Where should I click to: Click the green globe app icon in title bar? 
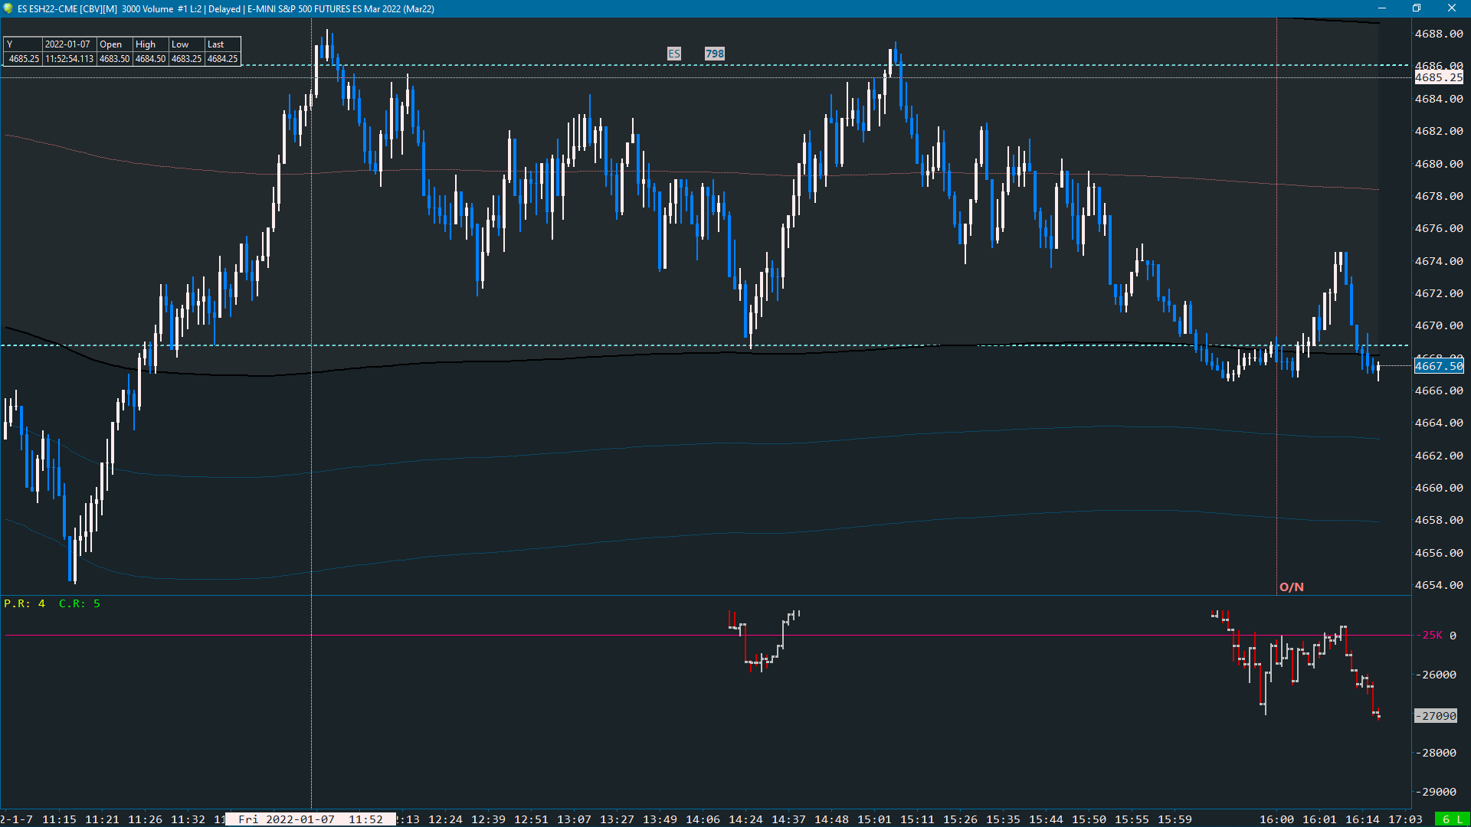click(x=8, y=8)
